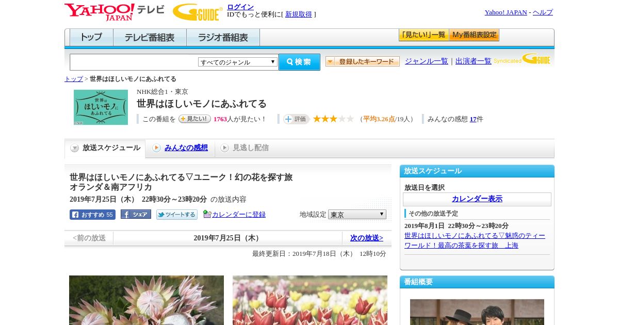Open the Yahoo! JAPAN link
This screenshot has width=619, height=325.
(506, 12)
